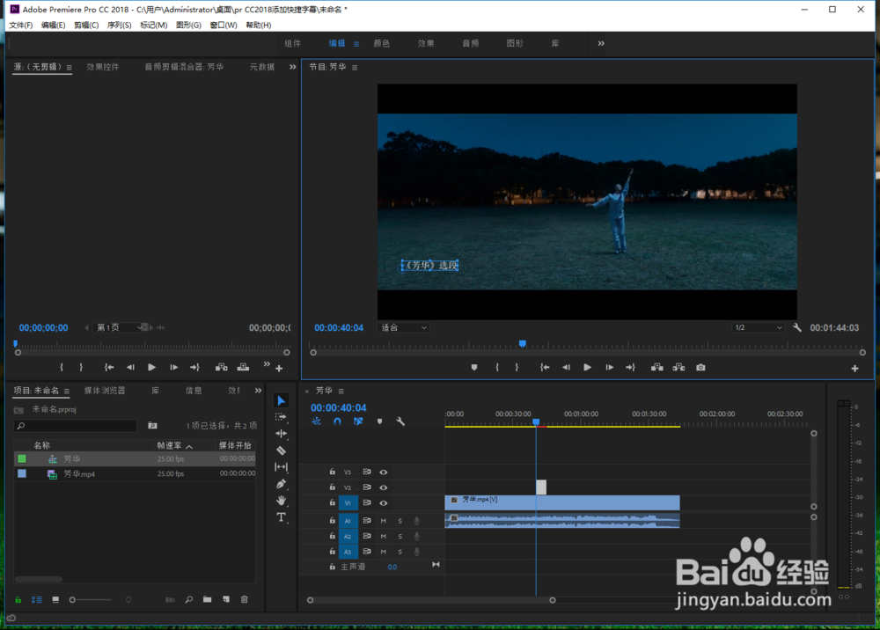The height and width of the screenshot is (630, 880).
Task: Click the project search field
Action: coord(76,426)
